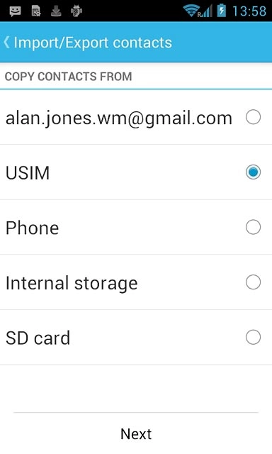The height and width of the screenshot is (454, 272).
Task: Tap the Import/Export contacts title
Action: point(93,43)
